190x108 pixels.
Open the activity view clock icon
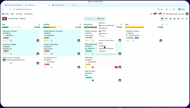pyautogui.click(x=187, y=19)
